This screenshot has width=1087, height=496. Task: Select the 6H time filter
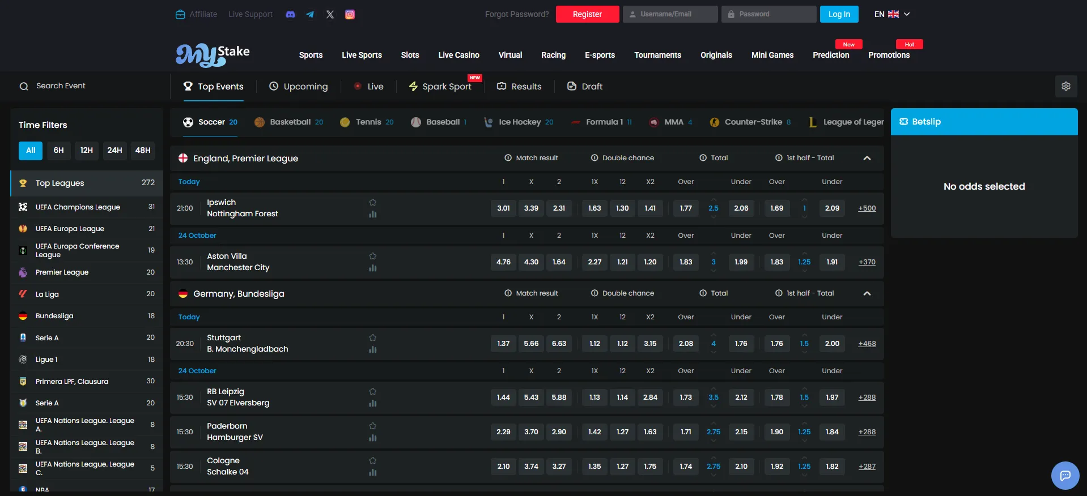click(x=58, y=150)
